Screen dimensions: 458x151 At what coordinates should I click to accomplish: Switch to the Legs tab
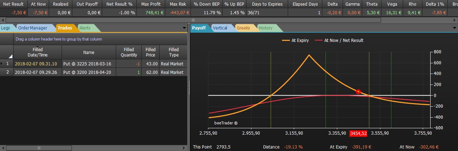click(x=6, y=28)
